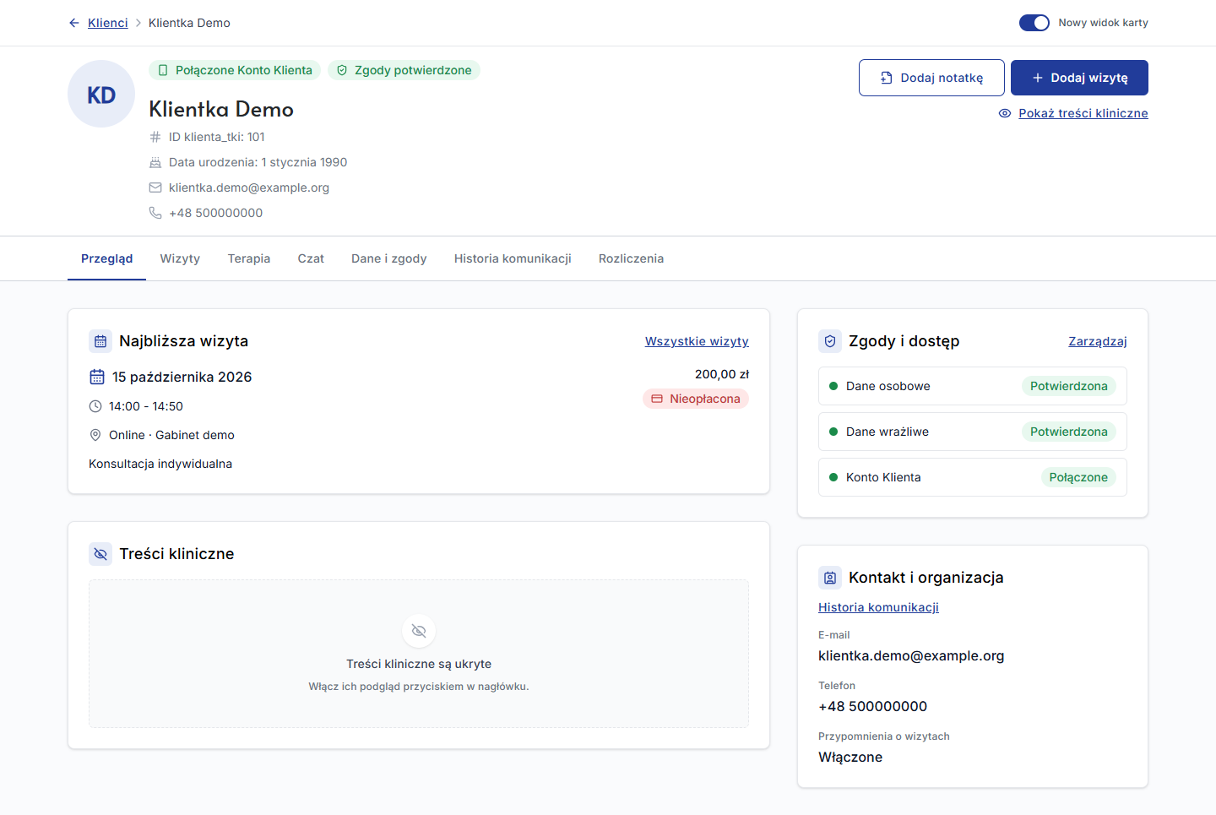This screenshot has width=1216, height=815.
Task: Click the klientka.demo@example.org value in contact card
Action: pos(911,656)
